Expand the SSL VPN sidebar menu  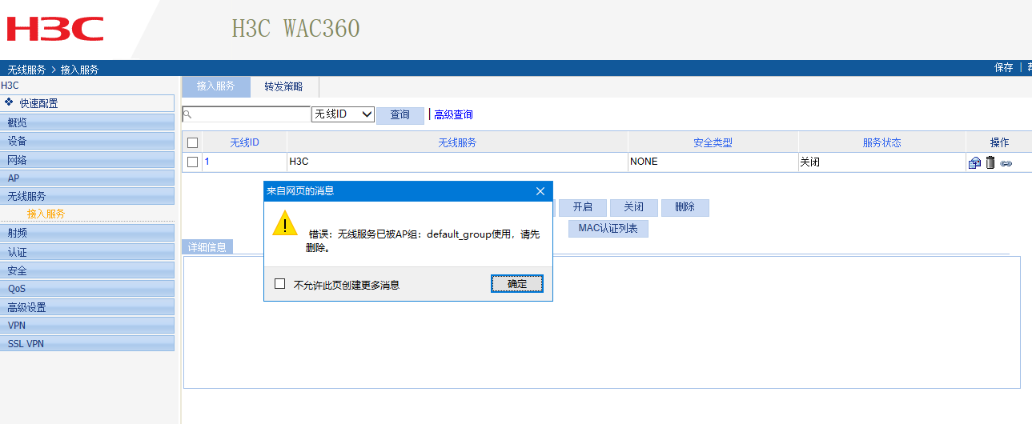click(87, 343)
